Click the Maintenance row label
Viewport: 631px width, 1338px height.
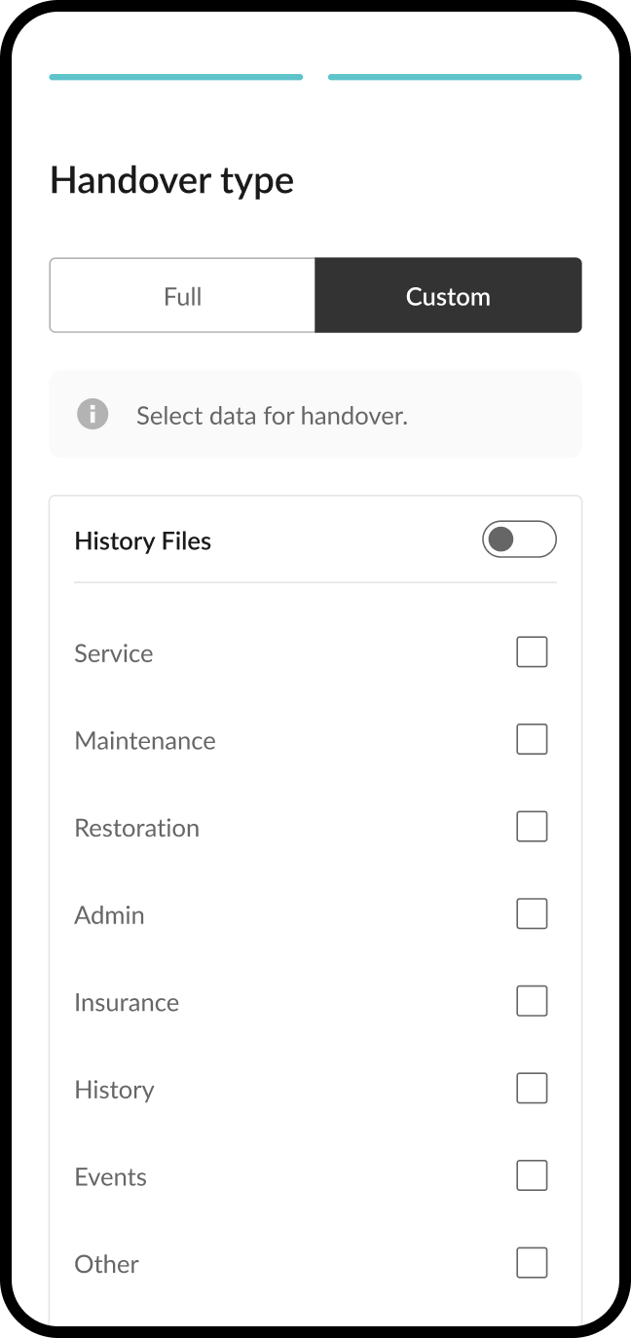point(144,740)
